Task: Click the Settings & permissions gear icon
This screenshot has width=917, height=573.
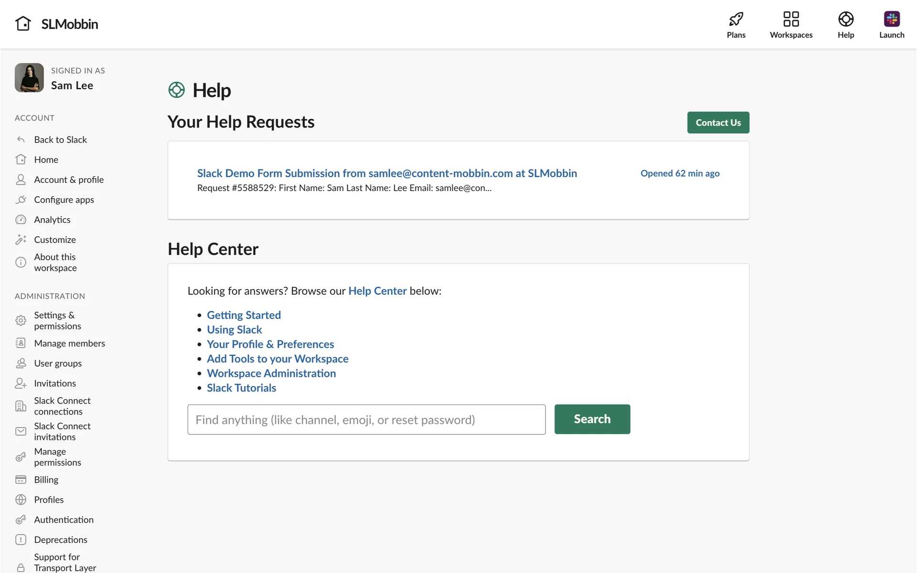Action: 21,320
